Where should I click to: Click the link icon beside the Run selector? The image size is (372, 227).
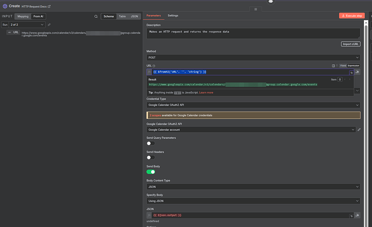point(49,25)
